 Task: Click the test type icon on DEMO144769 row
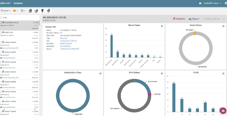(3, 33)
